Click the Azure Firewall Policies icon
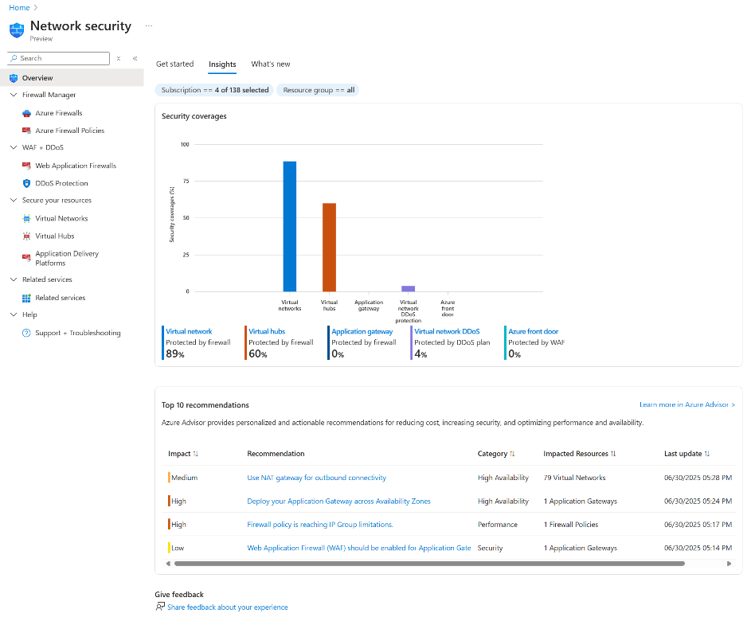 pyautogui.click(x=27, y=131)
